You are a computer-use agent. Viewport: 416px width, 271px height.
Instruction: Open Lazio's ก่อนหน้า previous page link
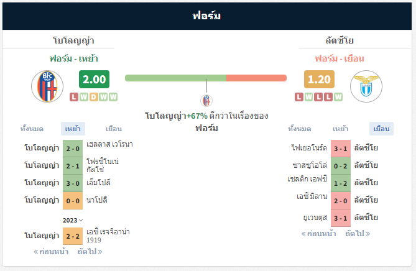[x=318, y=234]
